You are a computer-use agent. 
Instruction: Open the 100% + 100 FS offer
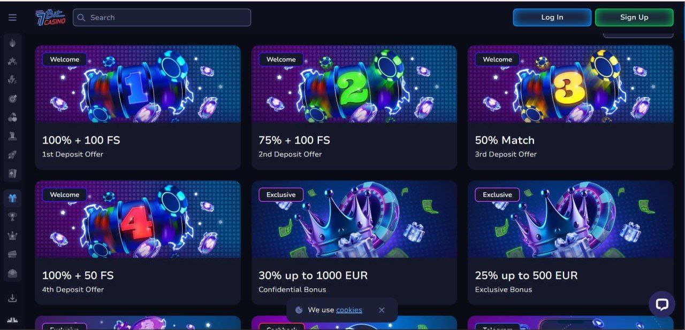click(138, 107)
